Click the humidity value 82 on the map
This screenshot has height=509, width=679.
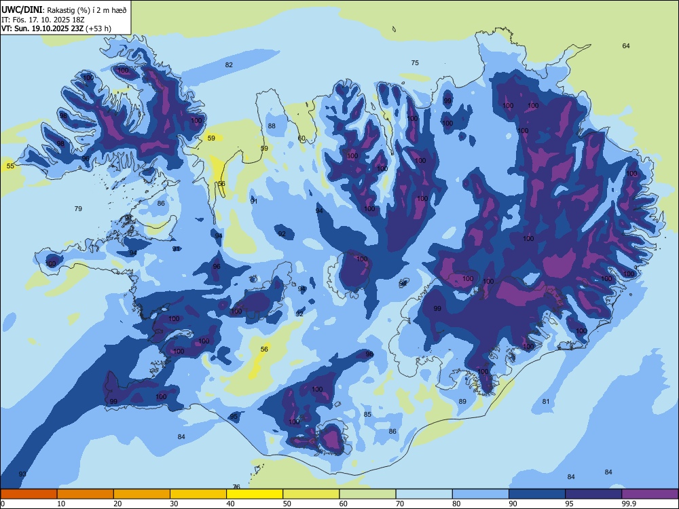click(229, 65)
